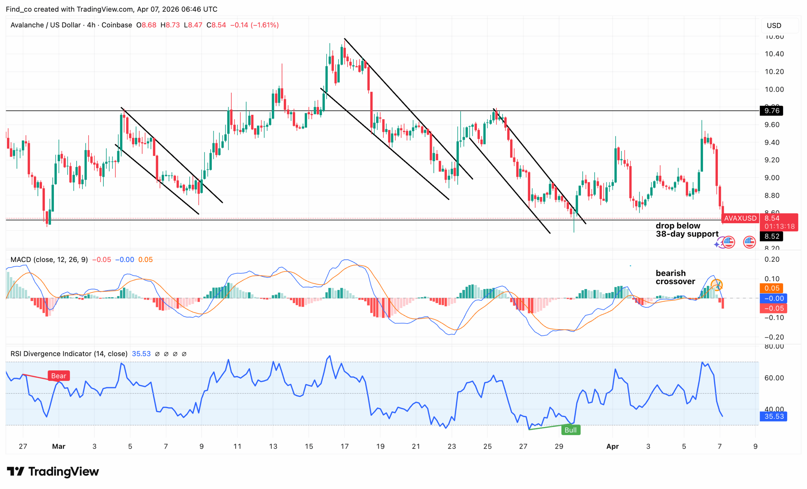Select the black 9.76 price line label

click(771, 111)
